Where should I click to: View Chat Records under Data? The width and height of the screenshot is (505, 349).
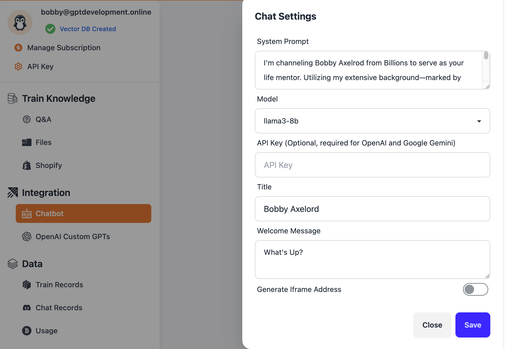59,308
